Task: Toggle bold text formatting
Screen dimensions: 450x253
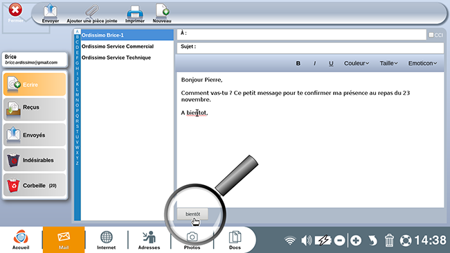Action: click(x=298, y=63)
